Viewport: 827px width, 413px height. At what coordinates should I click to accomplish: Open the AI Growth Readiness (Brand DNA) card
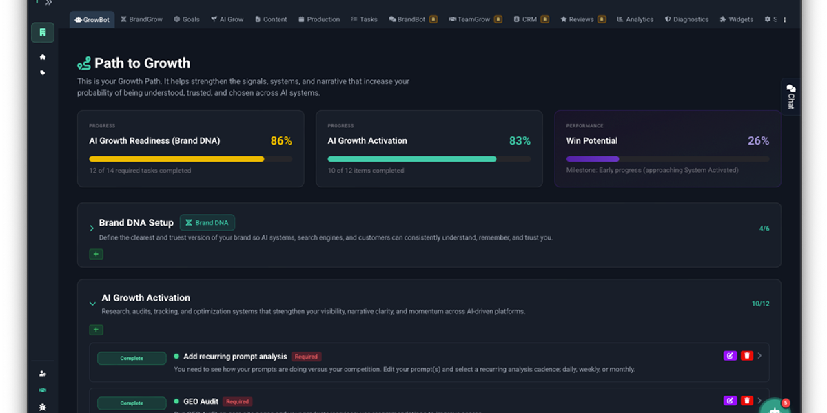pyautogui.click(x=190, y=149)
